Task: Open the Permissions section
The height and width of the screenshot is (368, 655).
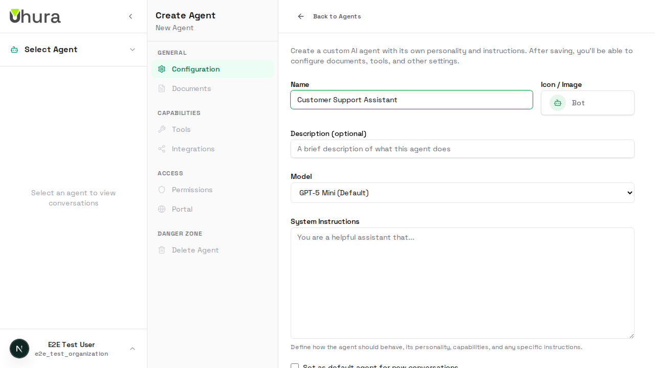Action: 192,190
